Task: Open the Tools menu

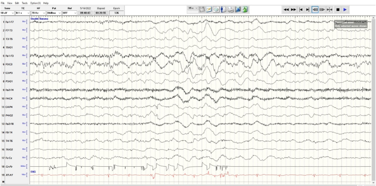Action: point(25,3)
